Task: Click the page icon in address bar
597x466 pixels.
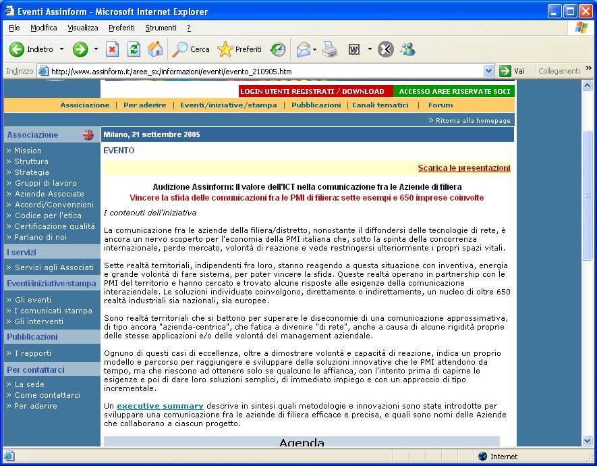Action: point(44,72)
